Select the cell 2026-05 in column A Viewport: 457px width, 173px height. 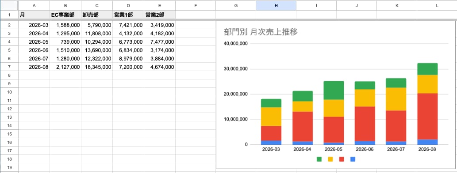click(34, 42)
